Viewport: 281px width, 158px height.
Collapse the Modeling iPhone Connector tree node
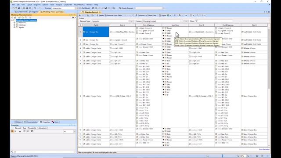(x=12, y=21)
